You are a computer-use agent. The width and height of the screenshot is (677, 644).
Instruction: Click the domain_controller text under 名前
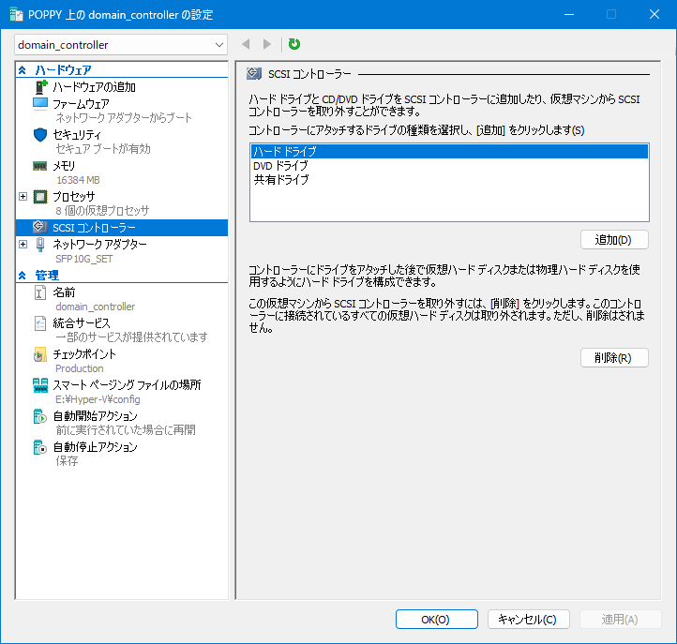pyautogui.click(x=95, y=307)
